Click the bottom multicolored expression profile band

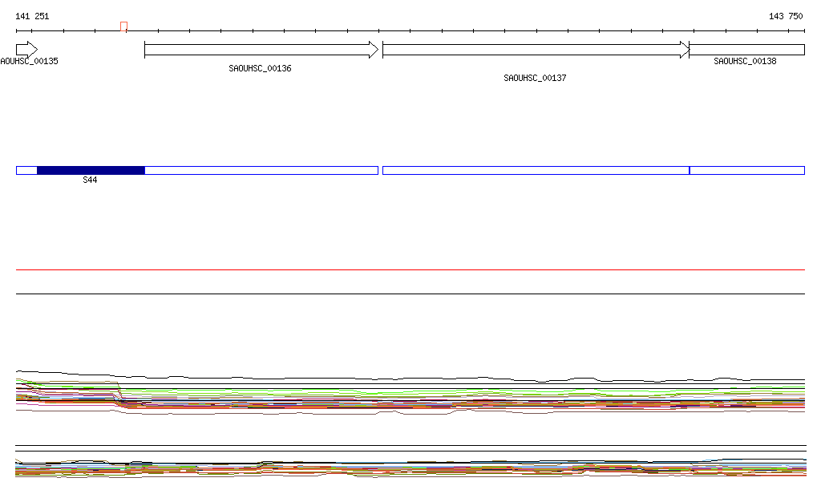pos(410,468)
